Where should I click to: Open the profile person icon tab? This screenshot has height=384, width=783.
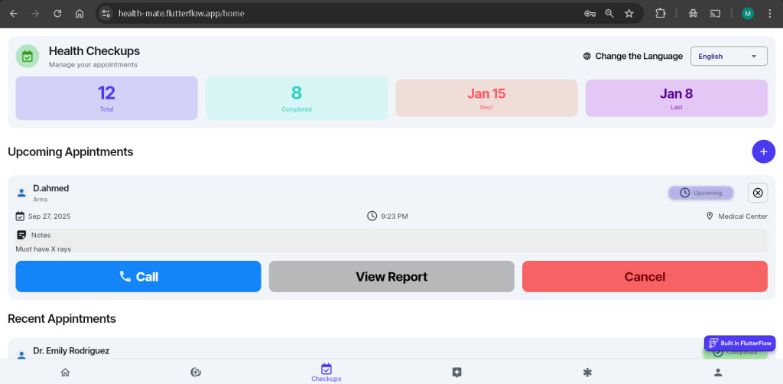point(717,373)
